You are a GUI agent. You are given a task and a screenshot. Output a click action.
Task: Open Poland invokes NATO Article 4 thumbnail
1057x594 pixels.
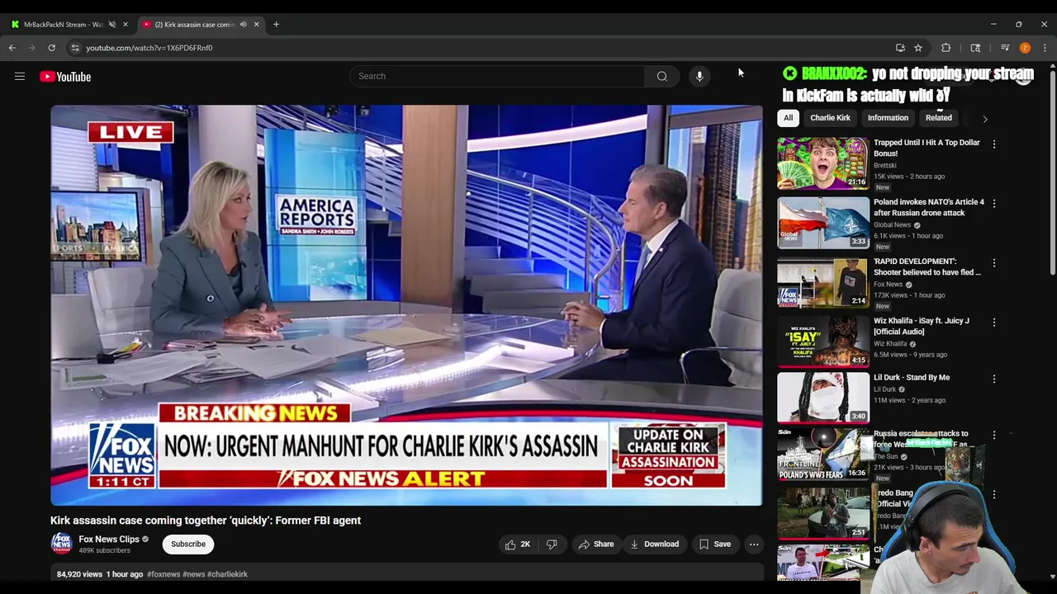point(823,223)
